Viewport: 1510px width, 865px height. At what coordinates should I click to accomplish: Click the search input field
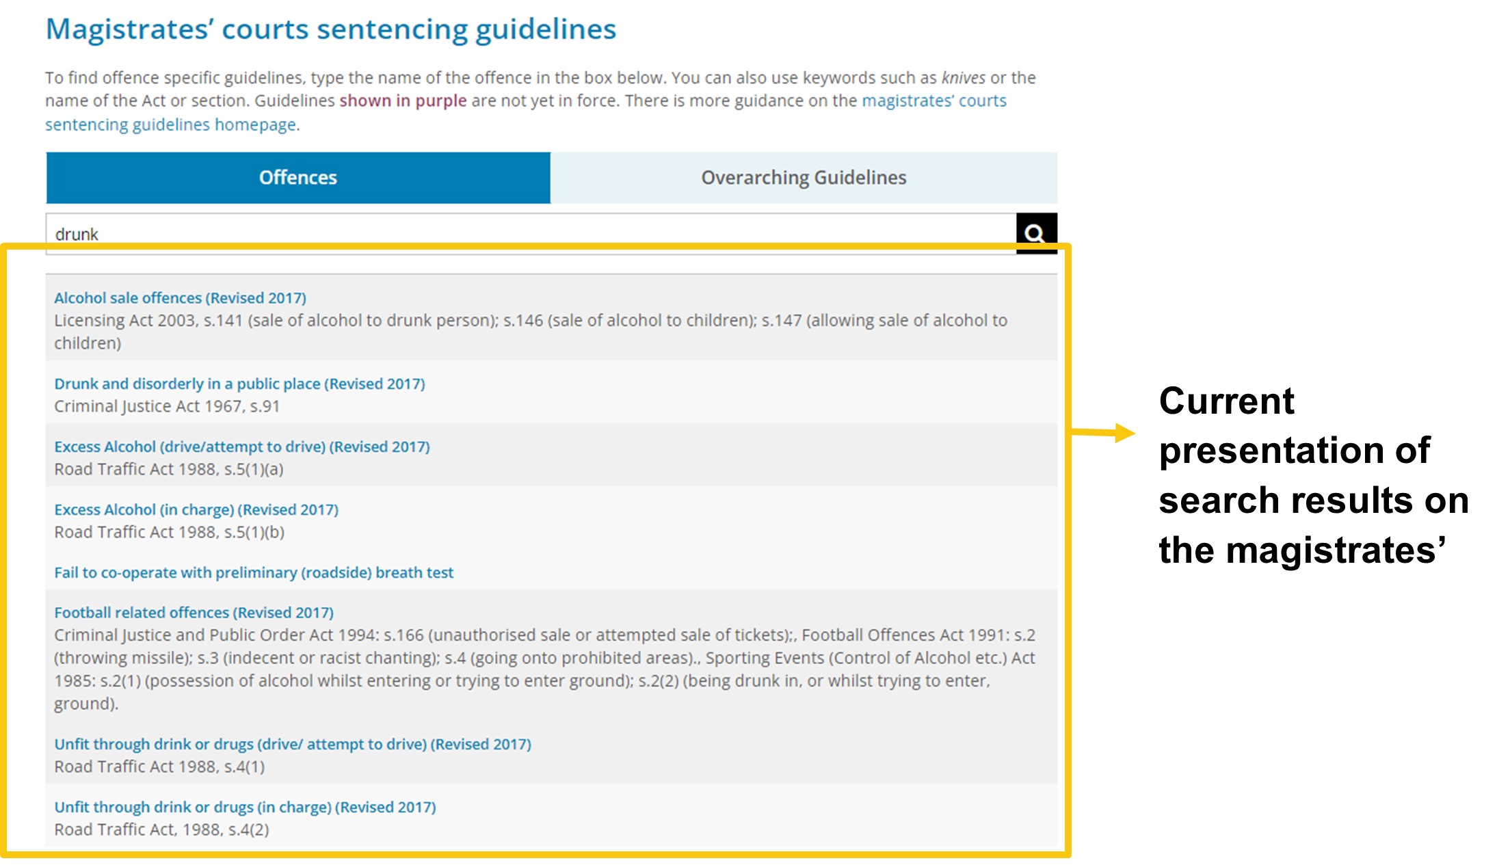pos(531,232)
